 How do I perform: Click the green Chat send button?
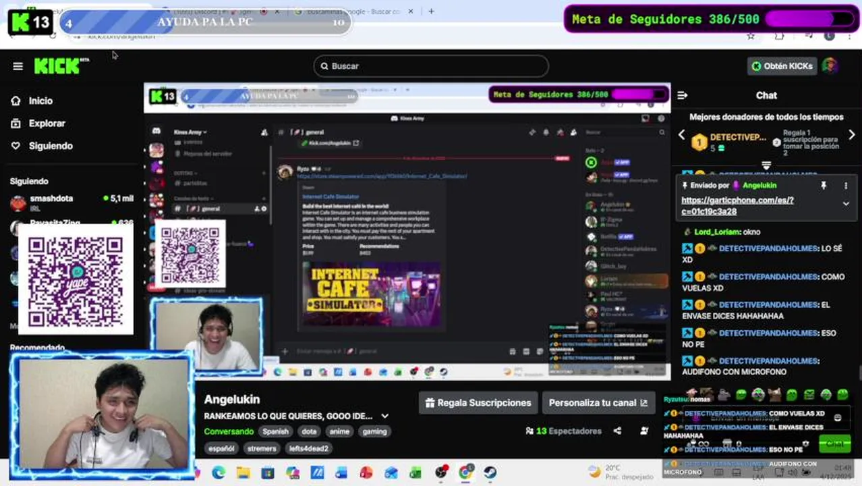click(x=835, y=443)
